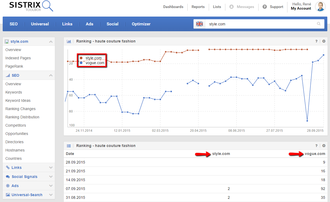330x202 pixels.
Task: Open the SEO tab in the blue navbar
Action: click(x=14, y=24)
